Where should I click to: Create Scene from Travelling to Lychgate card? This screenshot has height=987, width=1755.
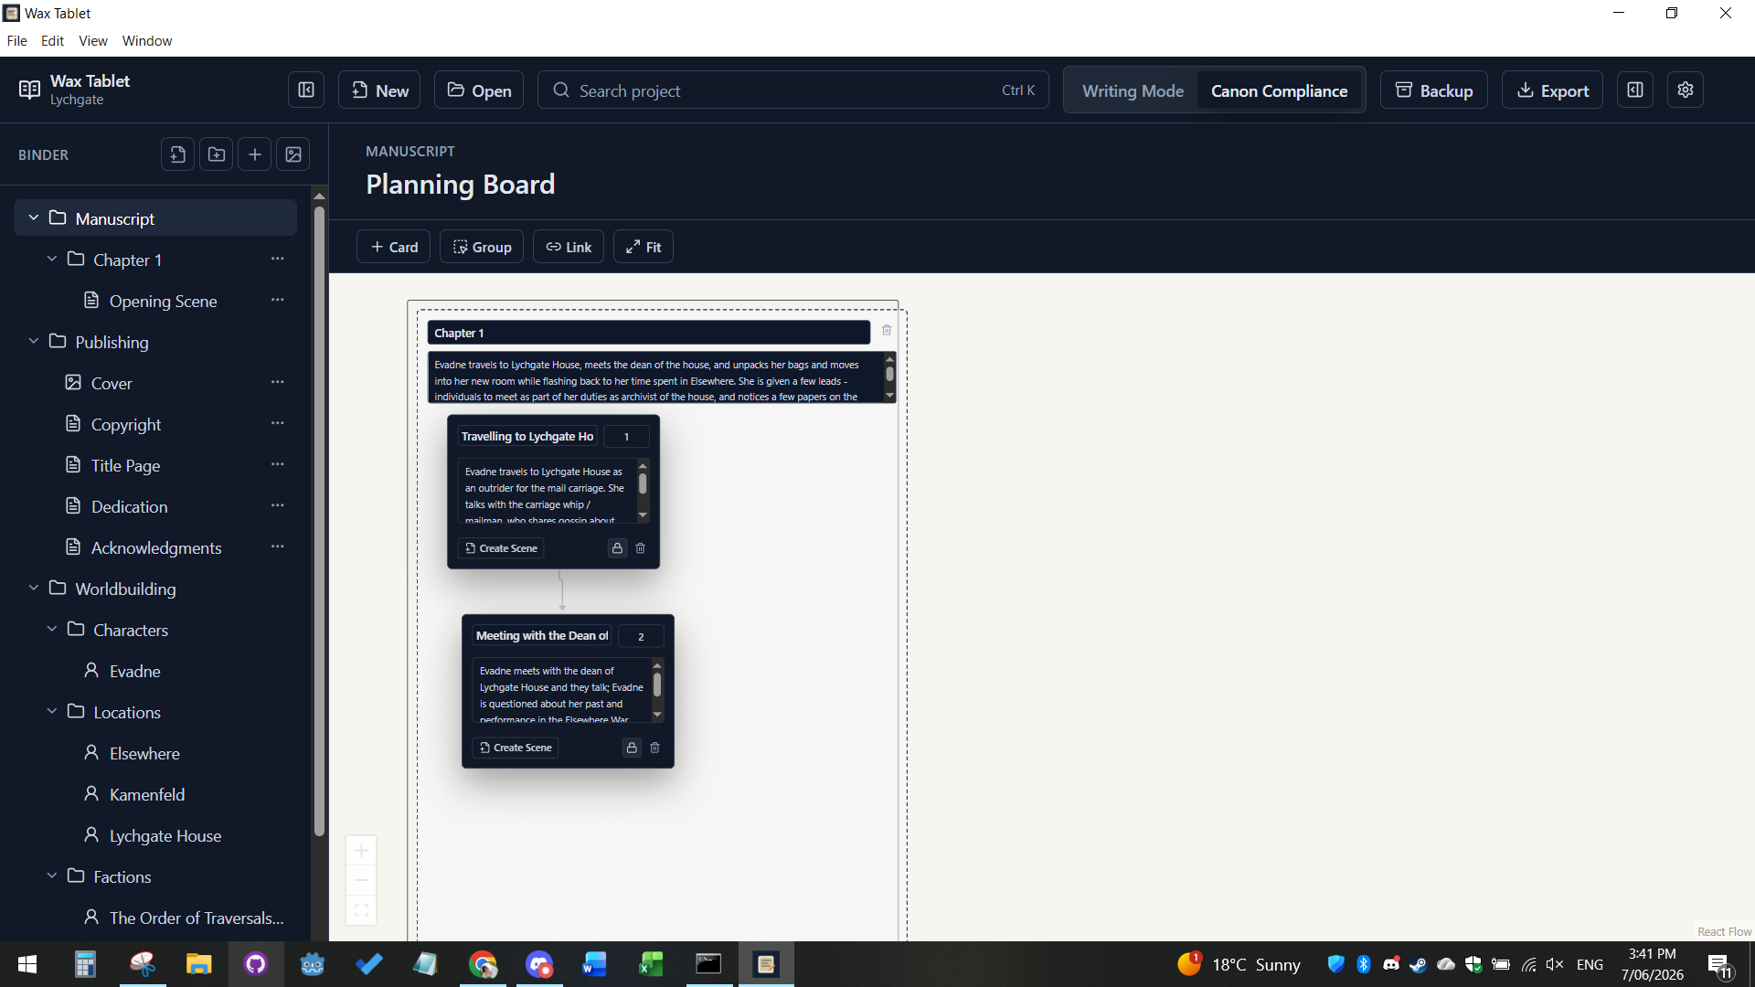(501, 548)
